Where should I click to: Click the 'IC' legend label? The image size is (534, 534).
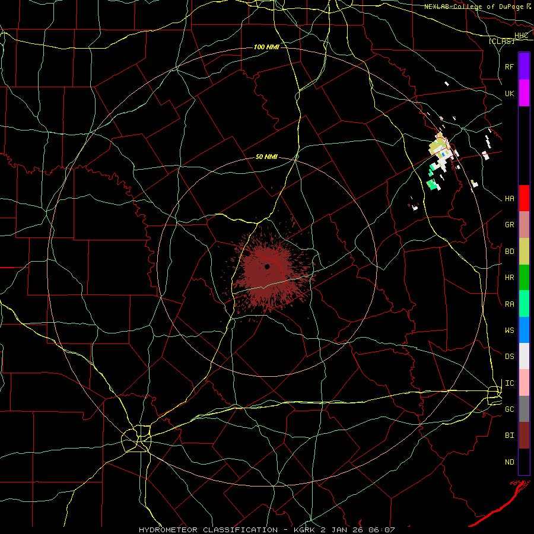pos(509,383)
